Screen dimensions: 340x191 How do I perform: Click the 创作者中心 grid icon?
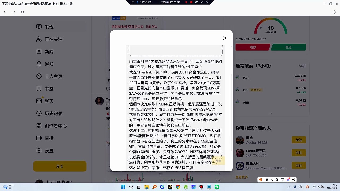click(39, 126)
